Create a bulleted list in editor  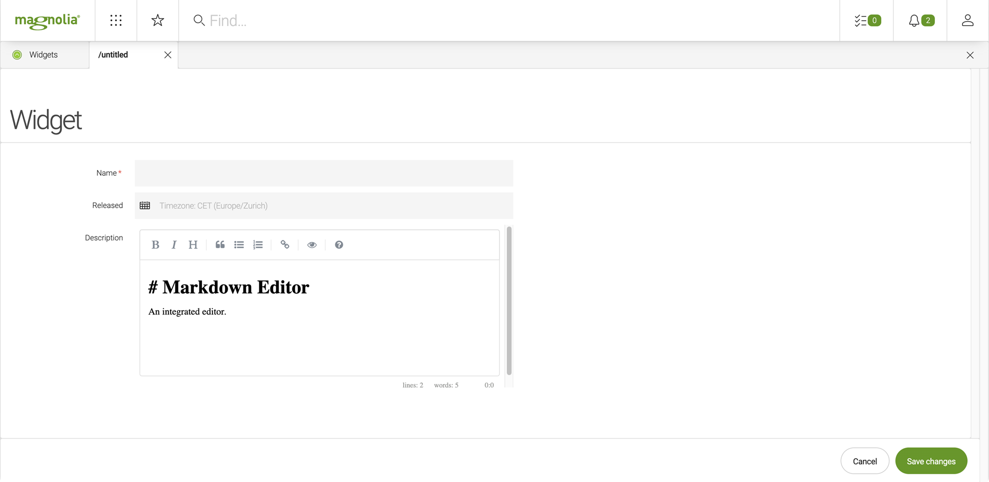(x=239, y=245)
